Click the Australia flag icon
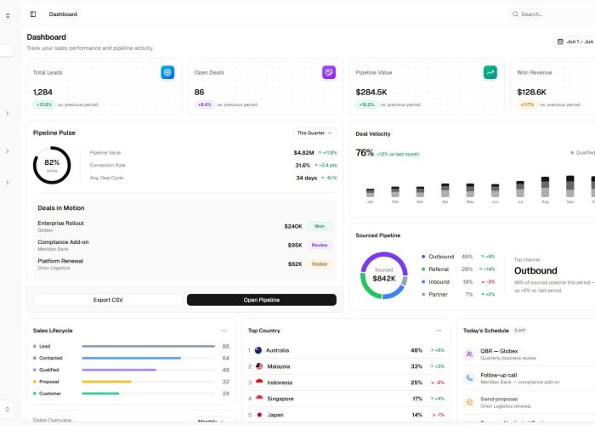This screenshot has height=425, width=595. (258, 350)
